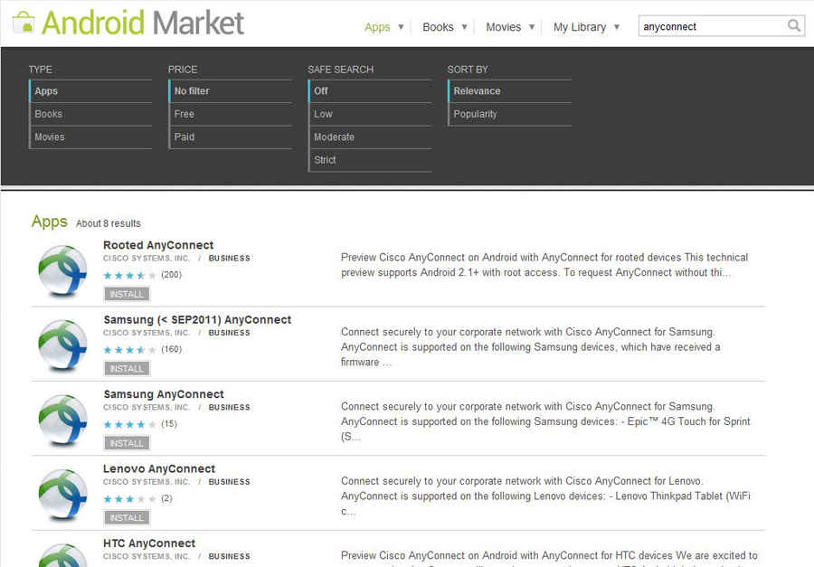
Task: Click the green Apps results heading
Action: [50, 222]
